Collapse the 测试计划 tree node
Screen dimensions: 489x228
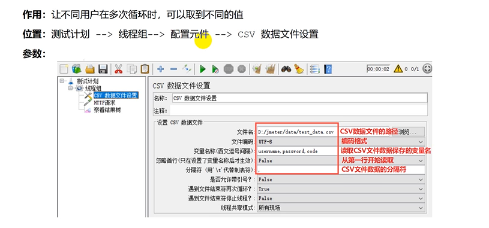coord(62,81)
